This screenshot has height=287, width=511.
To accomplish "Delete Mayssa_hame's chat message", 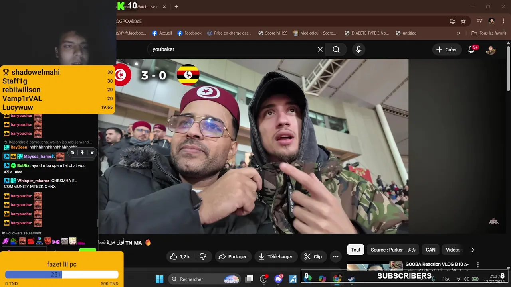I will 92,153.
